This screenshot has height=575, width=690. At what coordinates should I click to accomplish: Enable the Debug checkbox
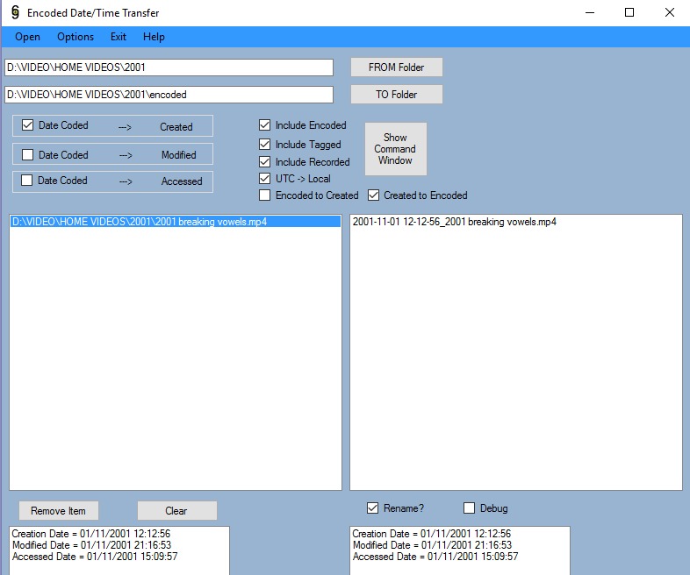pos(469,508)
